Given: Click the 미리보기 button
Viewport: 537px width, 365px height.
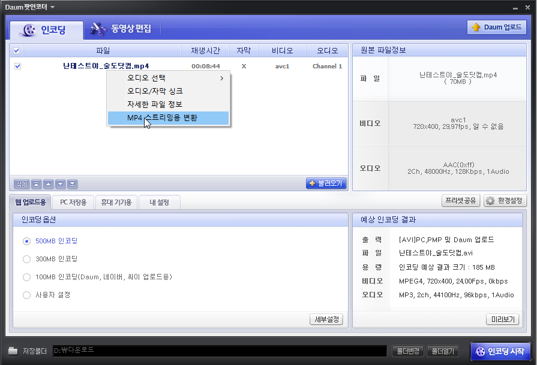Looking at the screenshot, I should click(503, 319).
